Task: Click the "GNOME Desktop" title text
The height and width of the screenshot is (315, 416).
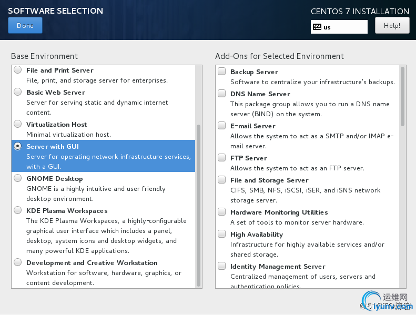Action: [x=54, y=179]
